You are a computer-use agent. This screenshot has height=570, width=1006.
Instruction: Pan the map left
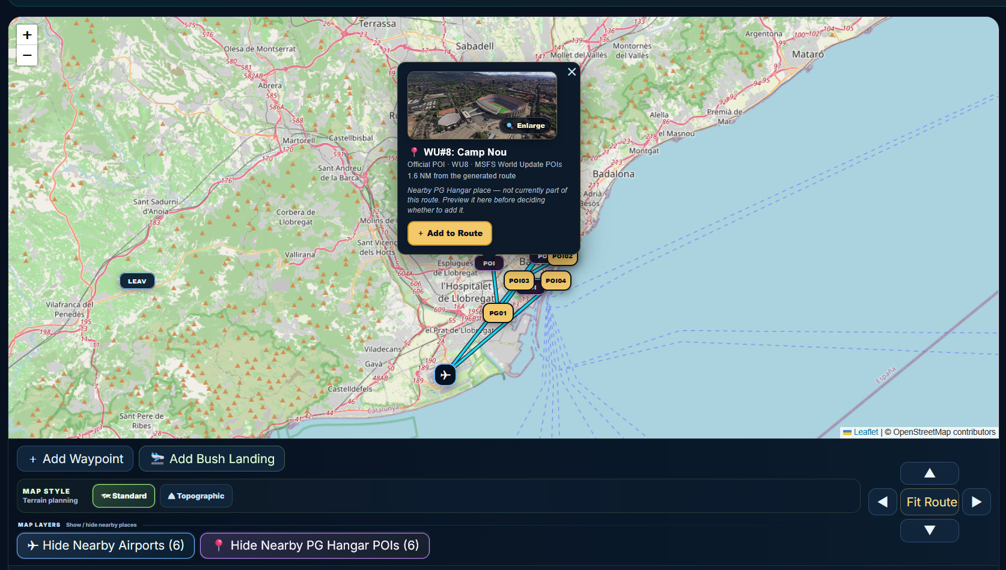[883, 502]
